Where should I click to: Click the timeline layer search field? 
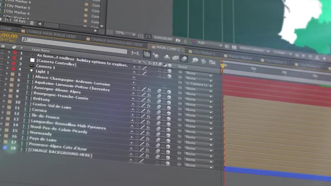pos(74,45)
